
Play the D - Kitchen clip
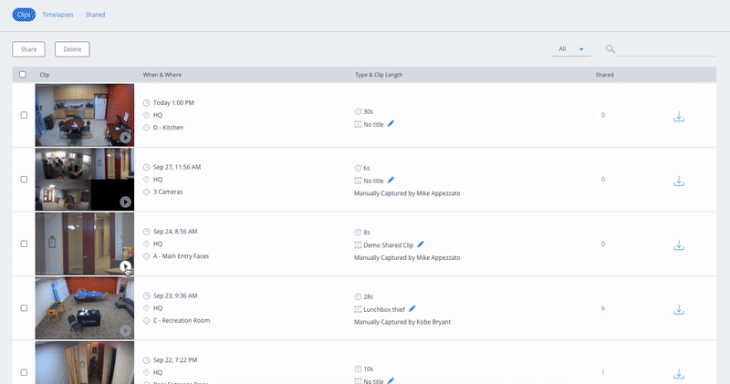125,138
